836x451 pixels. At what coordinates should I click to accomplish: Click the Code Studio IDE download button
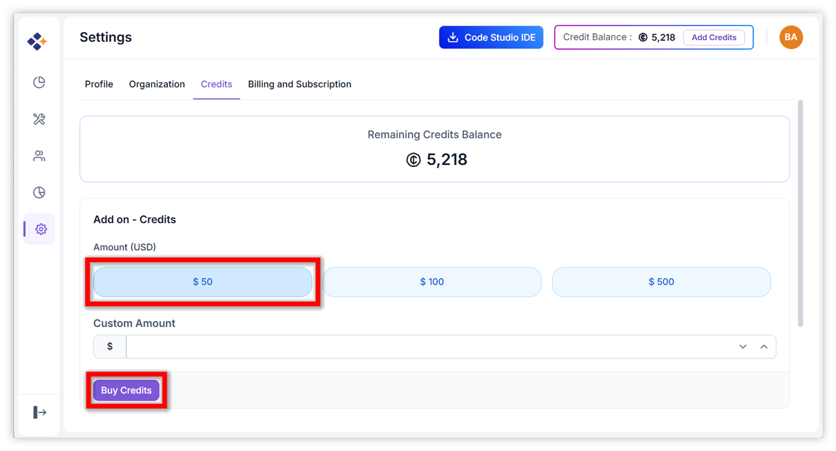[491, 37]
